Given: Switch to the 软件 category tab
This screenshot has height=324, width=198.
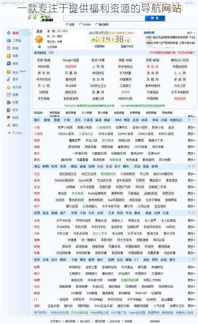Looking at the screenshot, I should tap(37, 260).
